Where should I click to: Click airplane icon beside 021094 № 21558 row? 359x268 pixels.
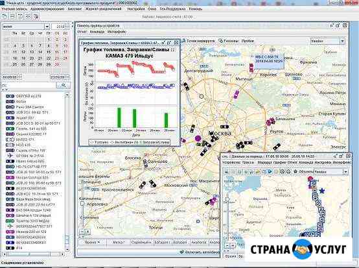10,156
